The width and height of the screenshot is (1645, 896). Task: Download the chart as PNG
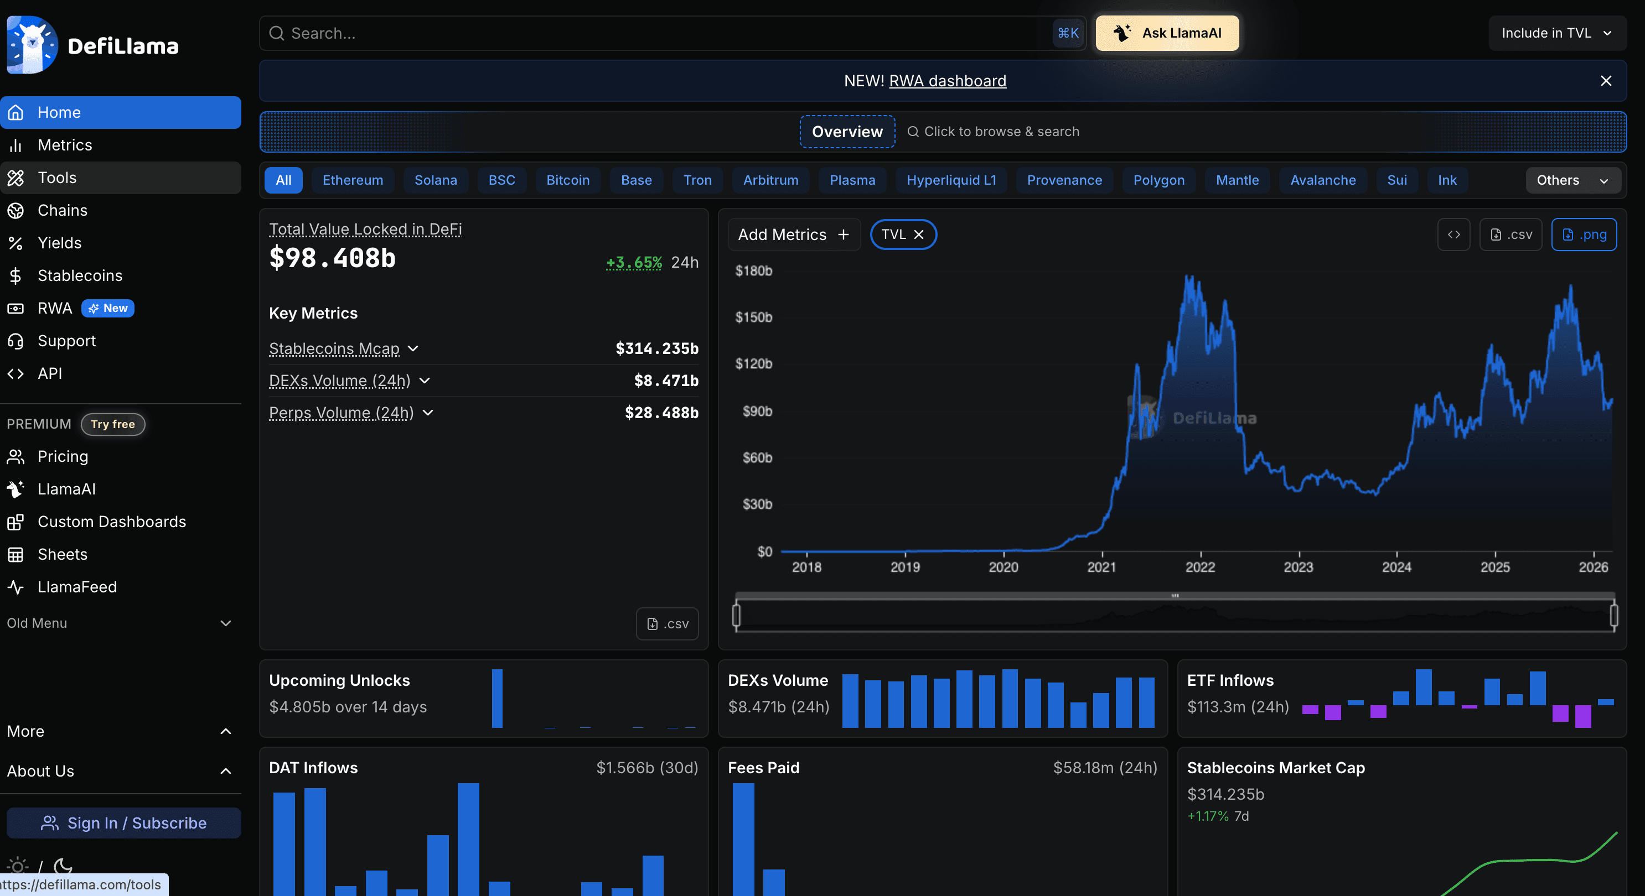(1584, 234)
